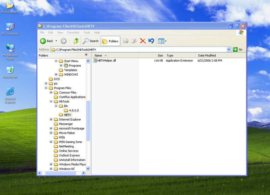Close the Folders pane with X

(x=86, y=55)
